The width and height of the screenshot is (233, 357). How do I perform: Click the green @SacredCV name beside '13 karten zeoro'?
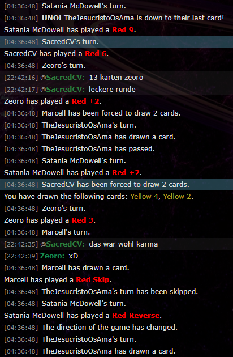(63, 78)
